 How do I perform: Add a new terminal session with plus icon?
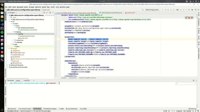click(x=34, y=80)
